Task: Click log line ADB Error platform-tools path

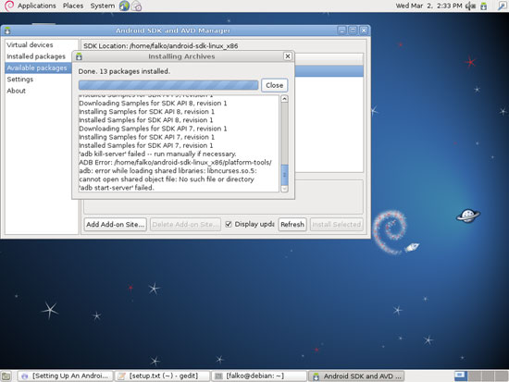Action: coord(175,162)
